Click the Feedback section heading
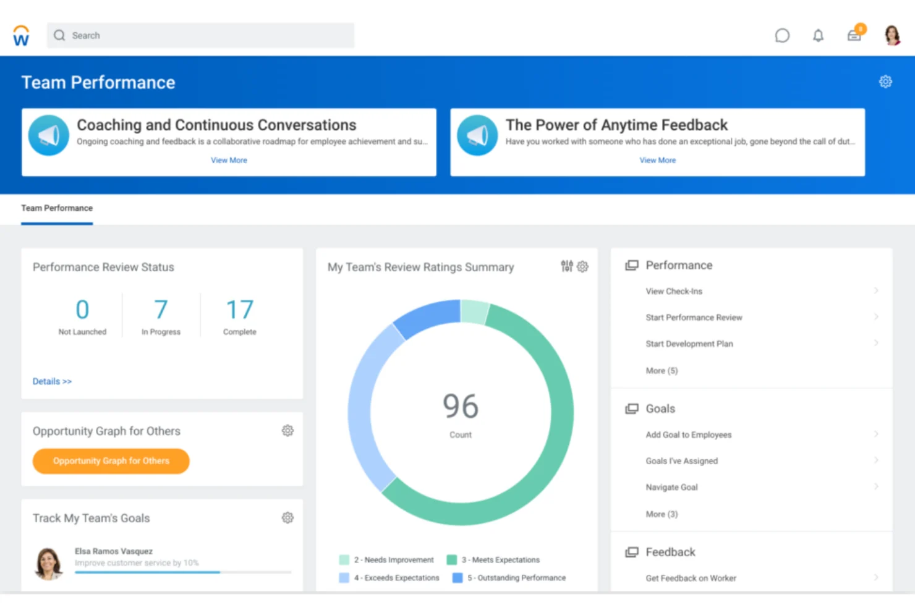The image size is (915, 610). coord(670,552)
